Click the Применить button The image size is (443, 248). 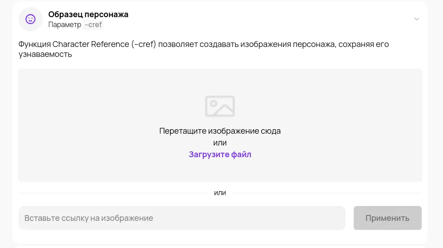point(387,218)
